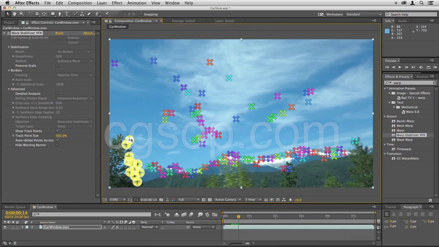Enable the Detailed Analysis checkbox

pyautogui.click(x=57, y=94)
